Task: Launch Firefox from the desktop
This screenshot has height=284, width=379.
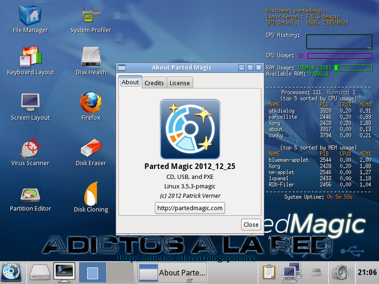Action: 91,106
